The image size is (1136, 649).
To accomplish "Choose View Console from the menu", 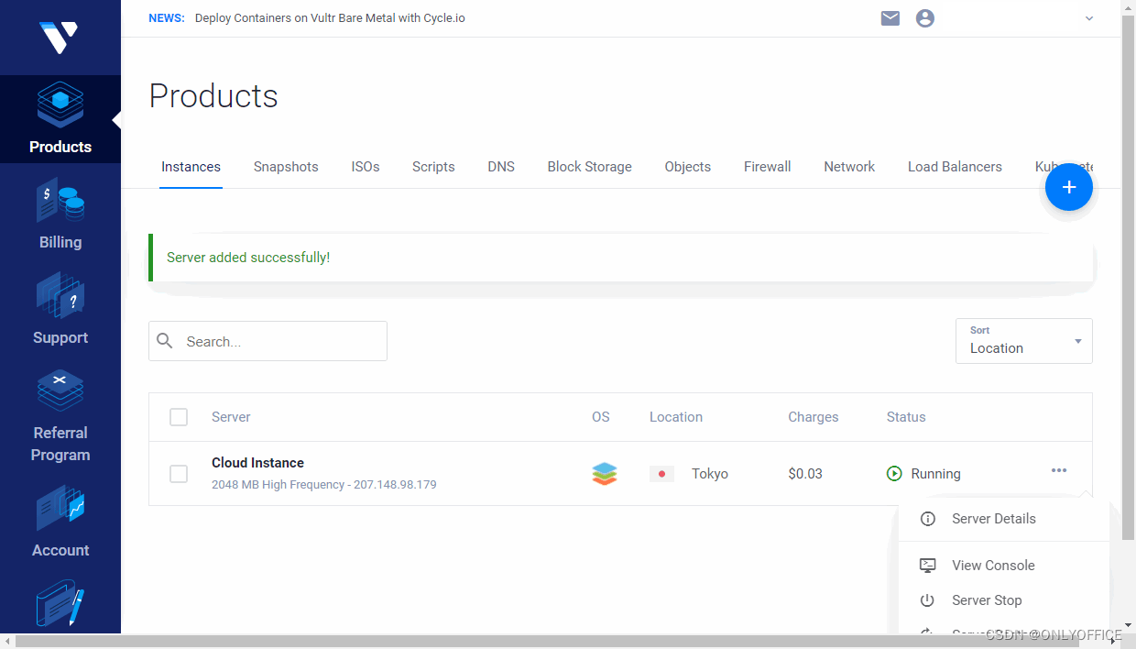I will (1003, 566).
